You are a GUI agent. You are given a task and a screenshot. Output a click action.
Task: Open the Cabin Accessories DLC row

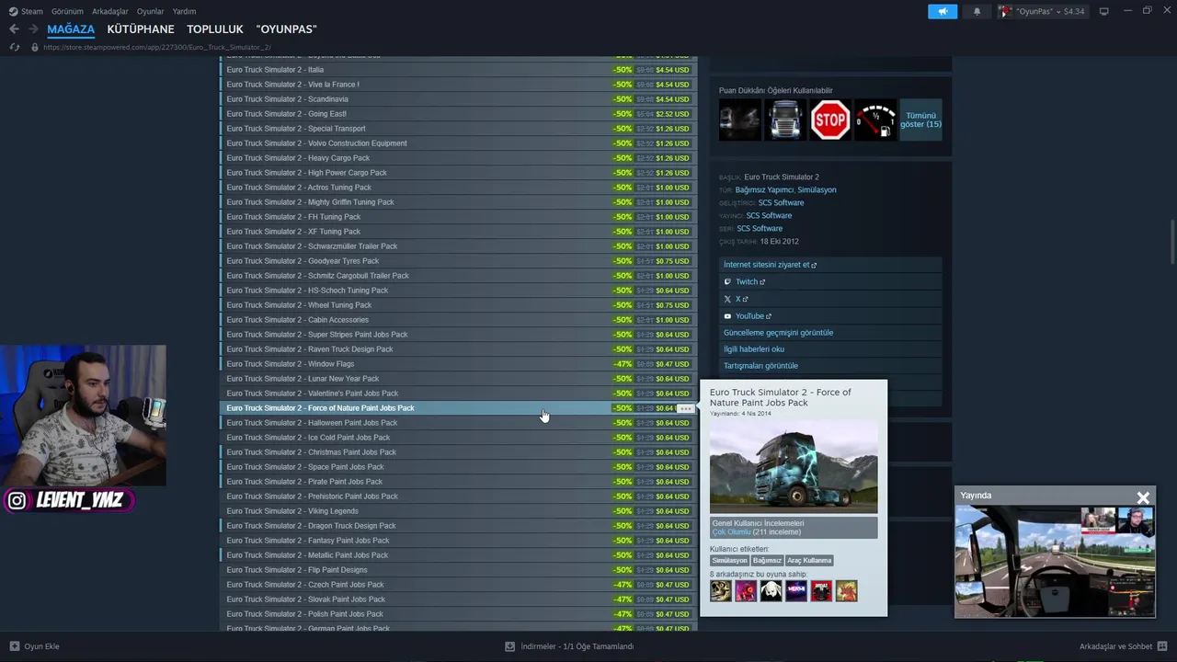[458, 320]
